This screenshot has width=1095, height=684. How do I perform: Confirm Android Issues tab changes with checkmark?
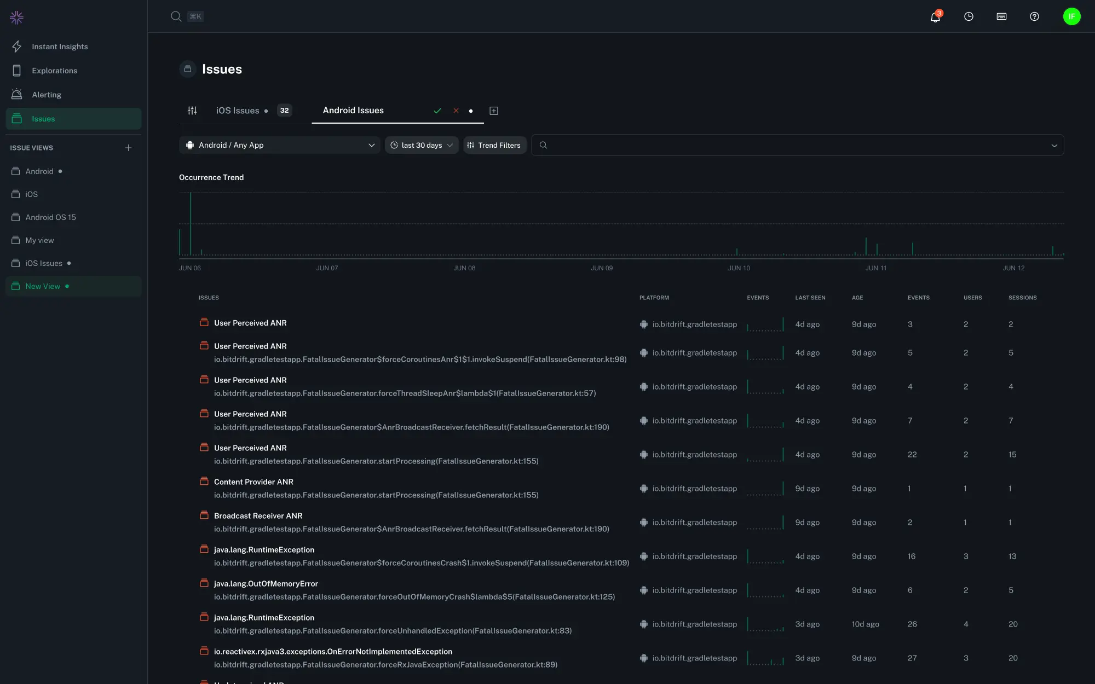[x=437, y=111]
